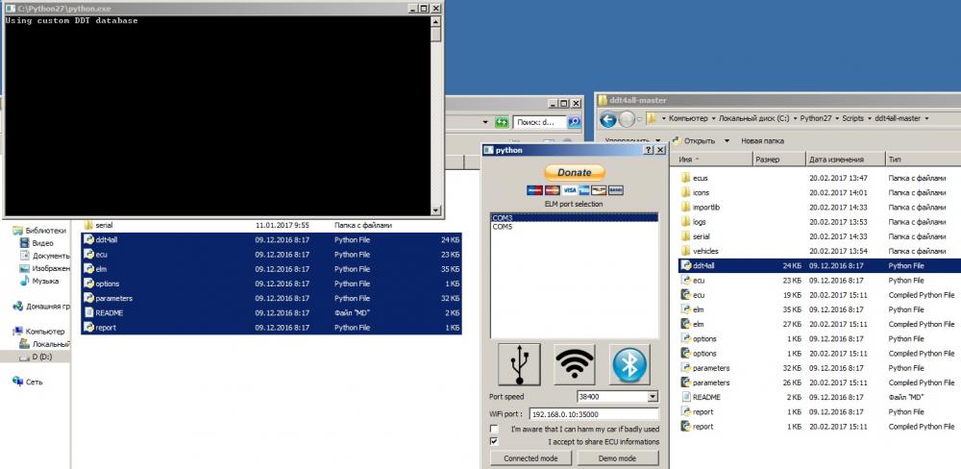This screenshot has height=469, width=961.
Task: Select README MD file in right window
Action: pyautogui.click(x=820, y=397)
